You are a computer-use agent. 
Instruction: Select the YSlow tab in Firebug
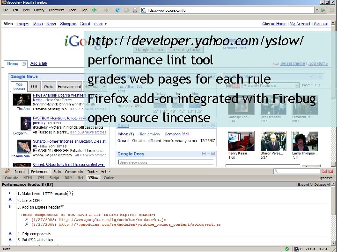click(x=94, y=178)
